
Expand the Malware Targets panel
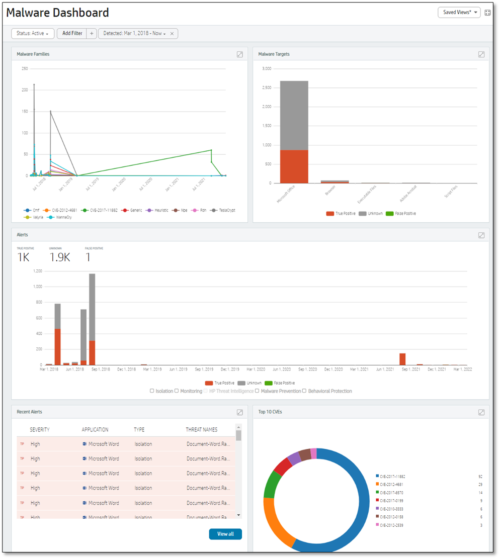click(x=481, y=54)
